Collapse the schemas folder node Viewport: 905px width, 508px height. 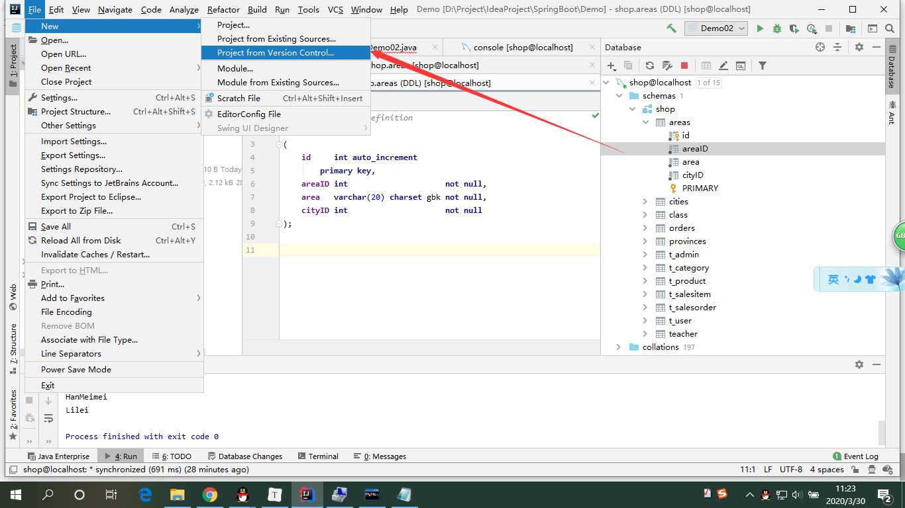pos(619,96)
